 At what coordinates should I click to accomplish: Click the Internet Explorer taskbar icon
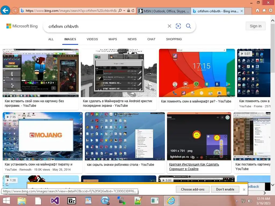click(171, 201)
